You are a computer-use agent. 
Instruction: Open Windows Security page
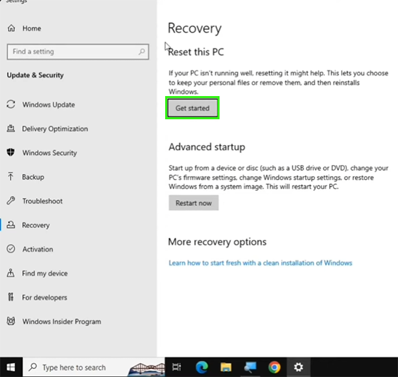click(x=50, y=153)
